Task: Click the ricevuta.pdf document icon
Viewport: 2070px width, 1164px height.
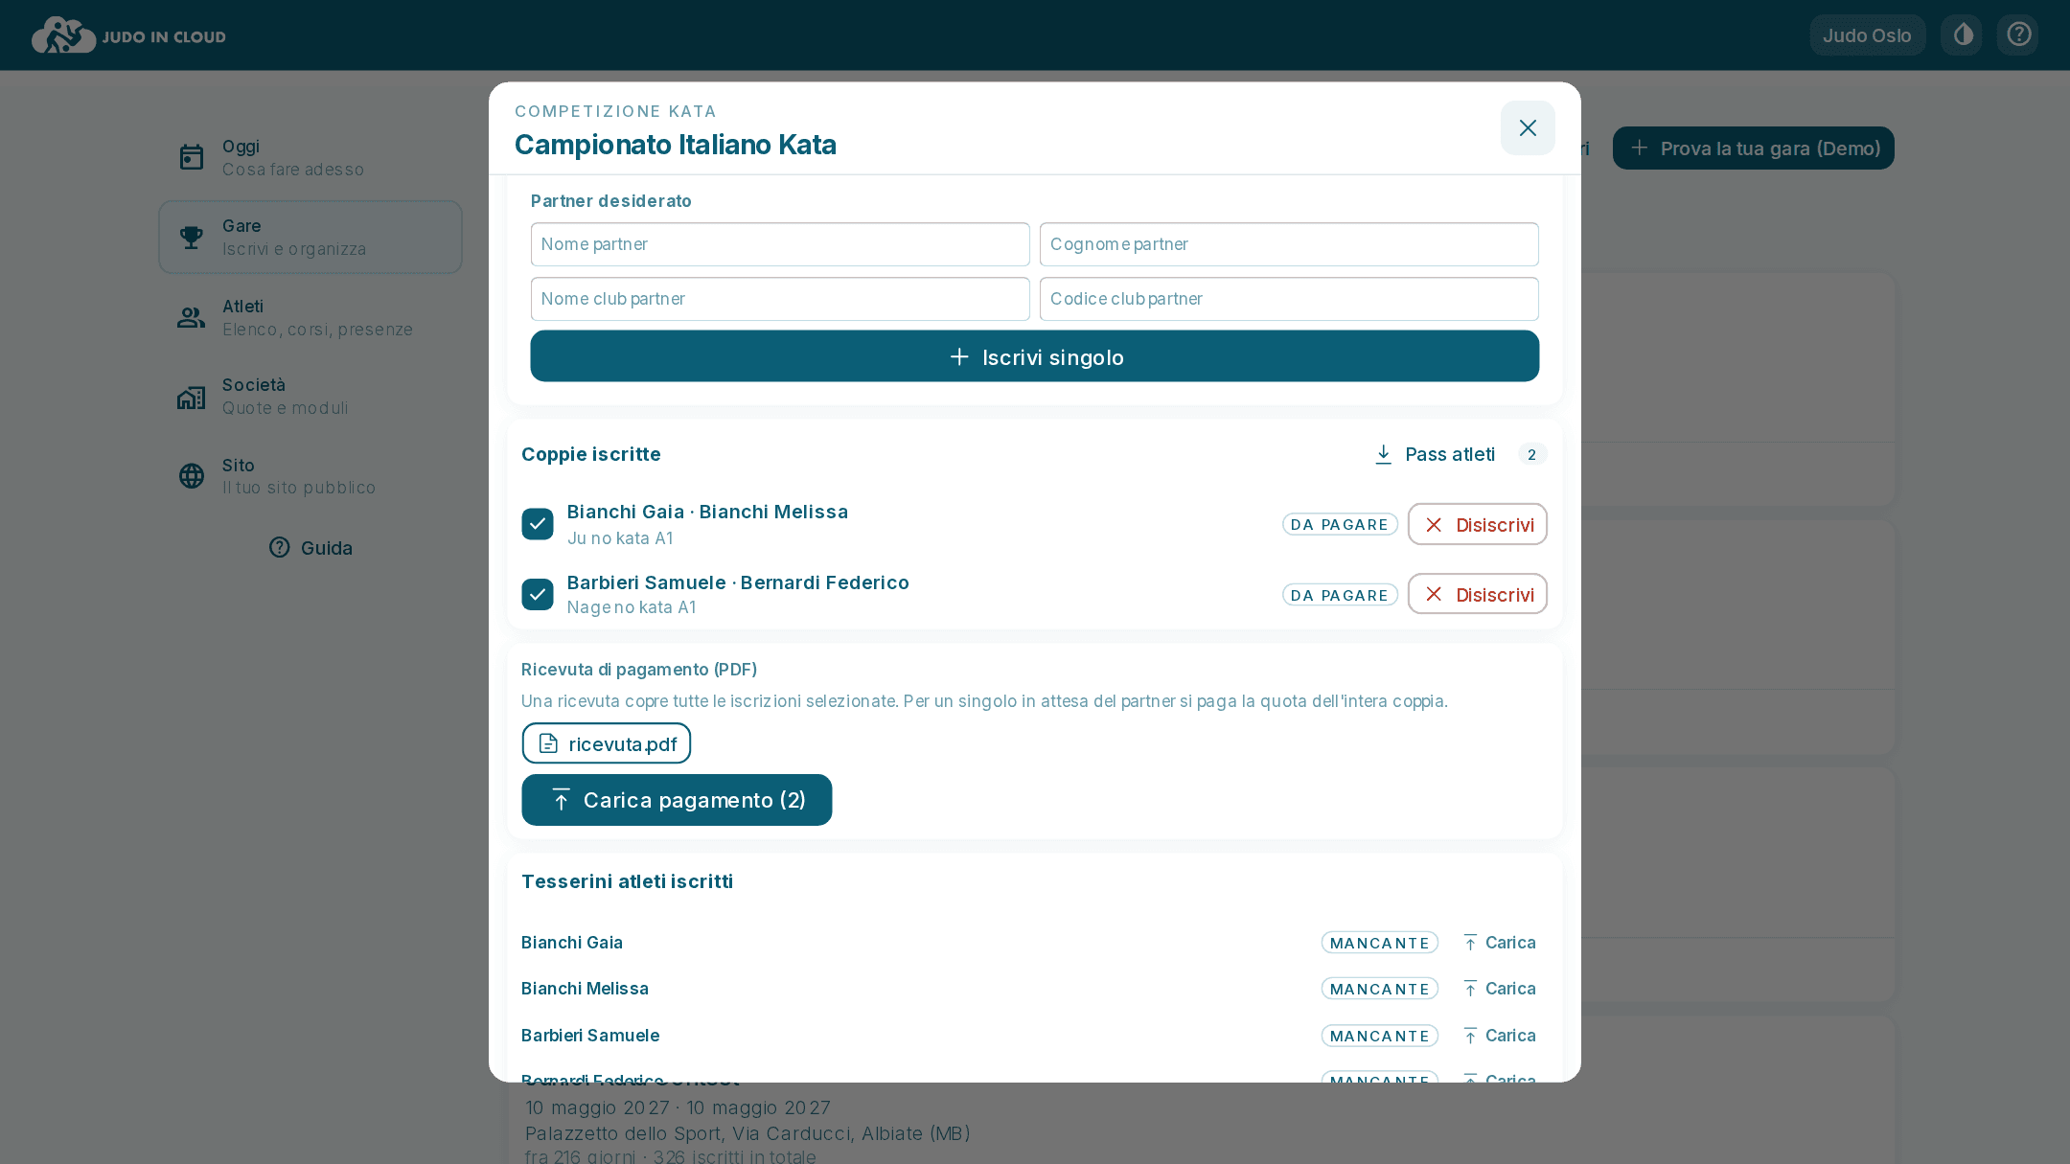Action: coord(548,743)
